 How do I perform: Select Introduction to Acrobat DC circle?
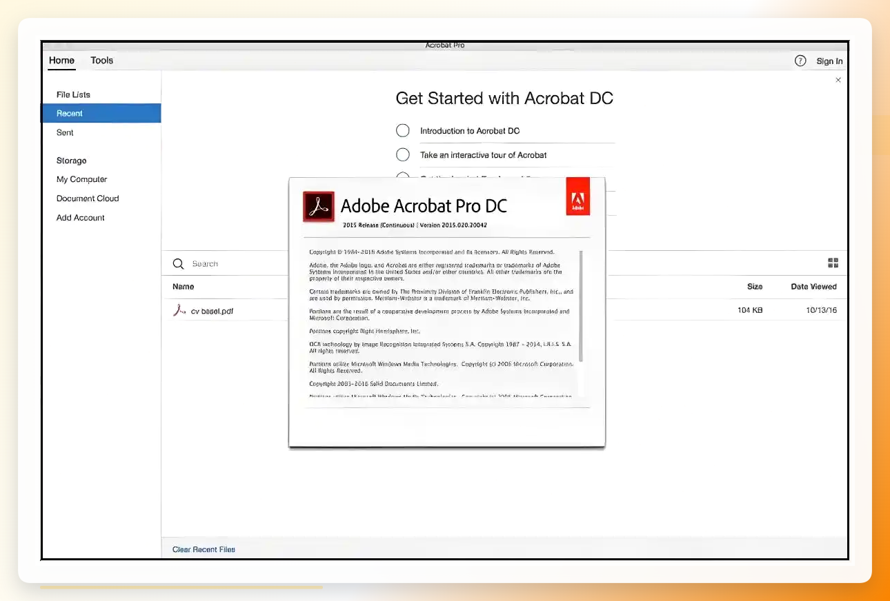pos(403,131)
